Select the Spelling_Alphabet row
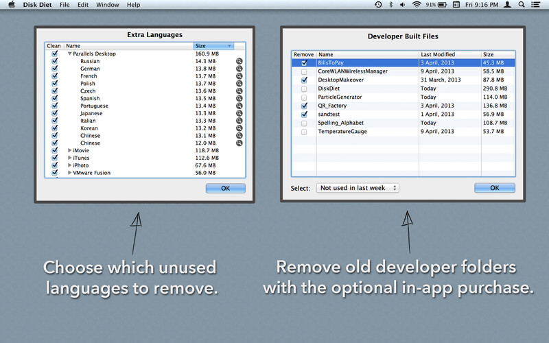 [404, 123]
